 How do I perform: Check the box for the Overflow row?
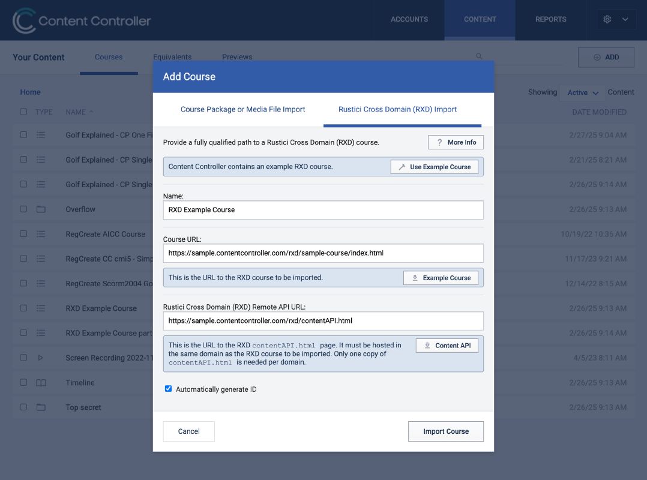pos(23,209)
